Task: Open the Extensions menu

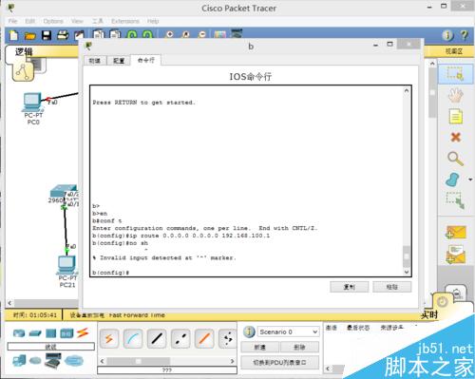Action: (x=125, y=21)
